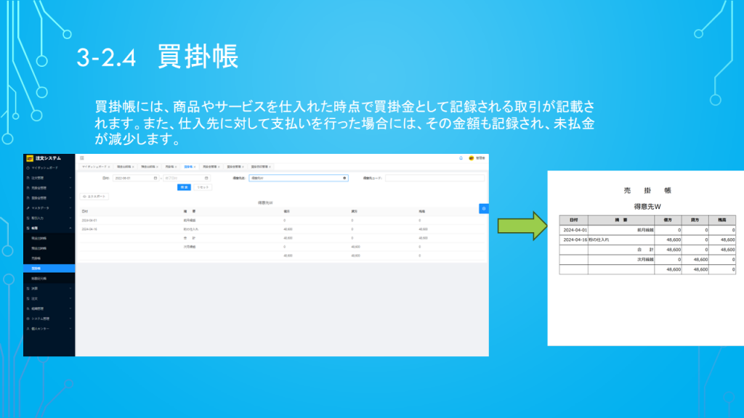Click the 注文システム logo icon

30,158
